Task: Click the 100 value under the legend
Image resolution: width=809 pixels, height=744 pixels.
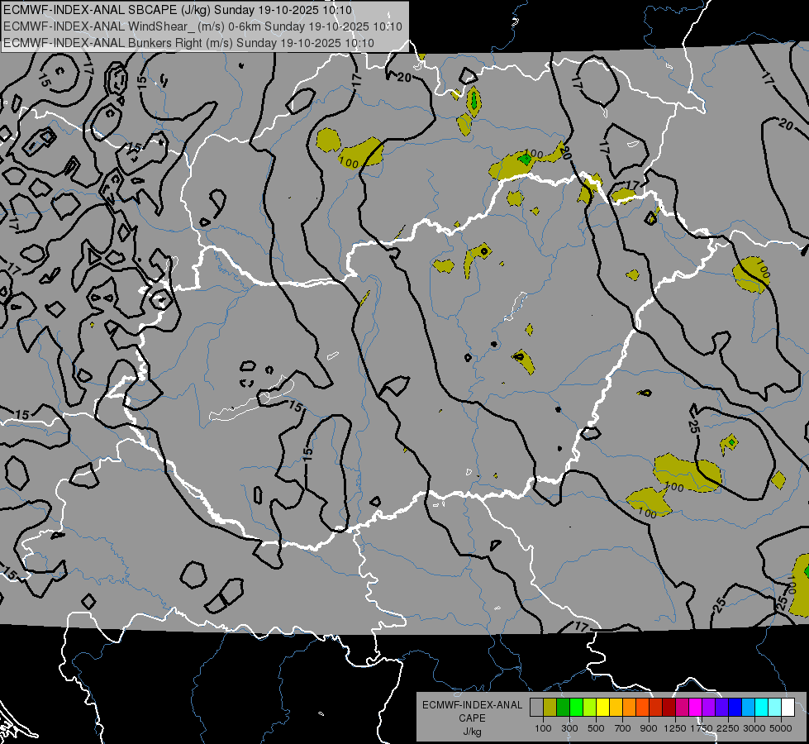Action: [543, 728]
